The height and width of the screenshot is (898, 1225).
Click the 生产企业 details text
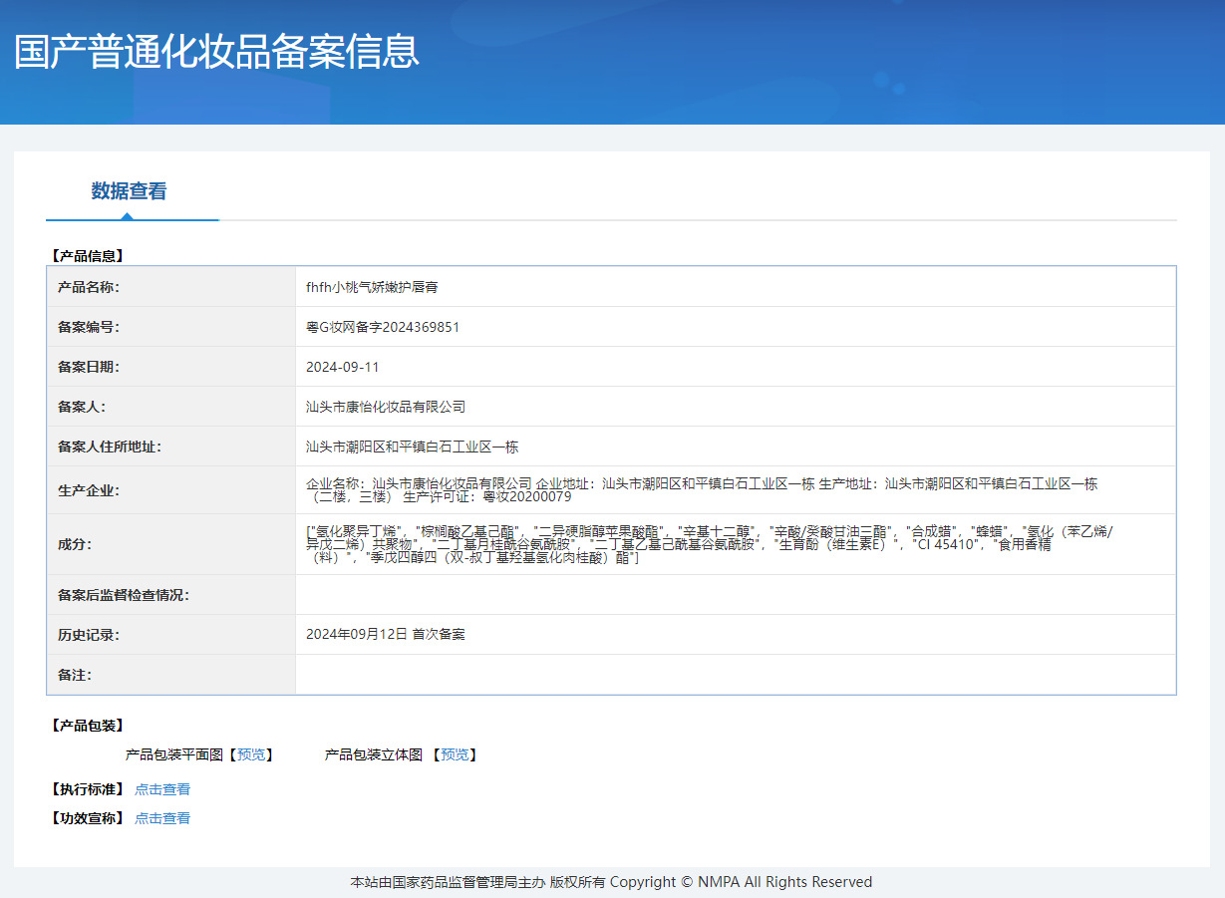pos(702,489)
